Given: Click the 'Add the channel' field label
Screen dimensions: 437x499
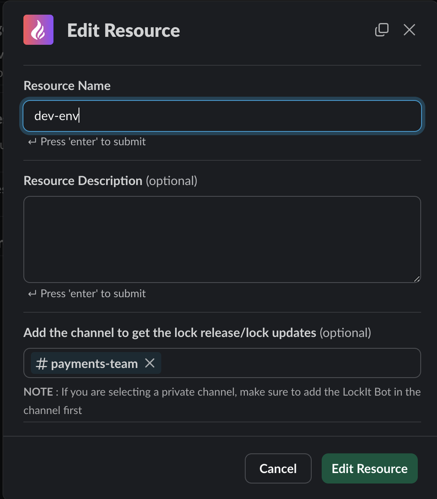Looking at the screenshot, I should pos(170,333).
